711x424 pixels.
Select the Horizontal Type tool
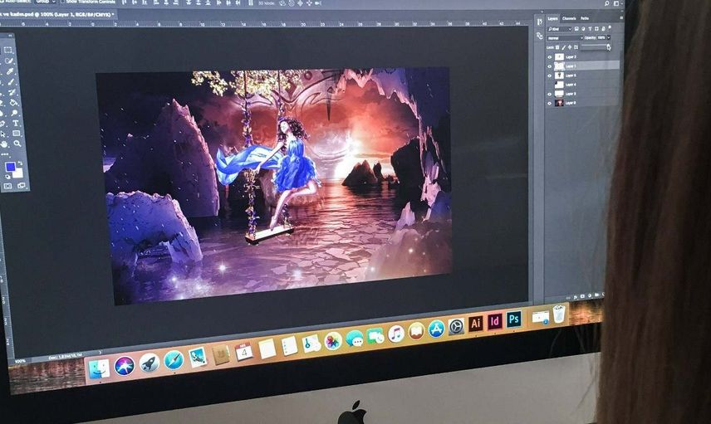pos(16,123)
